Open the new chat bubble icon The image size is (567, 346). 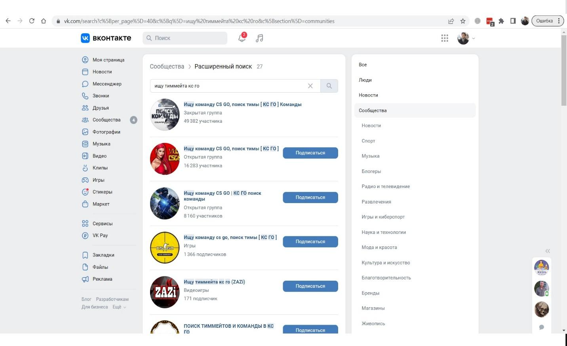click(542, 327)
